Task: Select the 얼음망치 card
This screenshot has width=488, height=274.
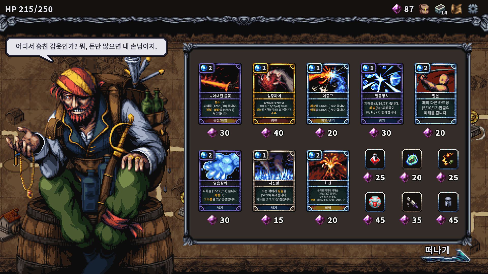Action: coord(382,94)
